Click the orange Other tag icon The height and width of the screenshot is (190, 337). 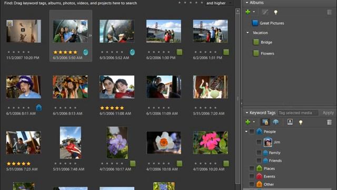coord(259,184)
